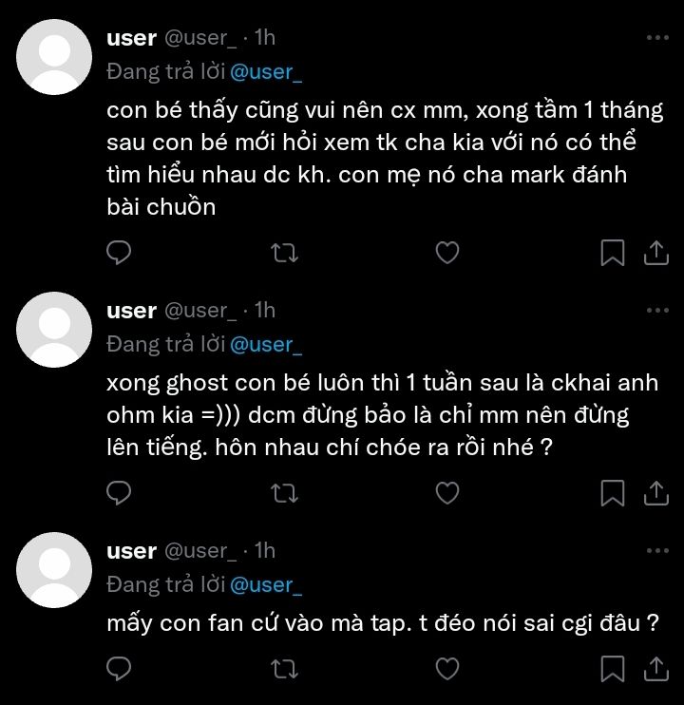This screenshot has height=705, width=684.
Task: Like the tweet ending "bài chuồn"
Action: point(446,252)
